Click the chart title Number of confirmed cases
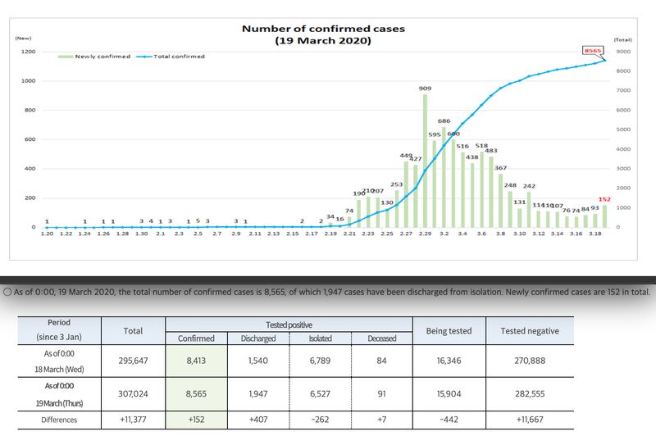The height and width of the screenshot is (445, 656). [x=323, y=29]
